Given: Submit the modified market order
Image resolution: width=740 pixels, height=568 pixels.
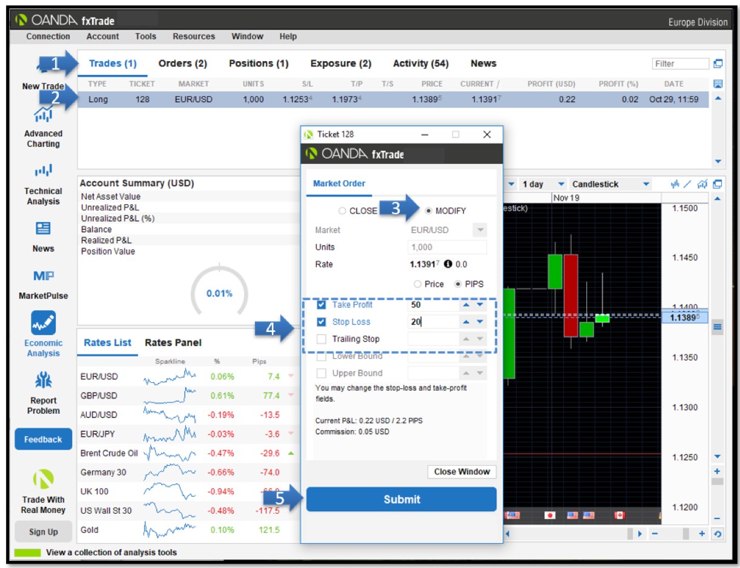Looking at the screenshot, I should pyautogui.click(x=401, y=500).
